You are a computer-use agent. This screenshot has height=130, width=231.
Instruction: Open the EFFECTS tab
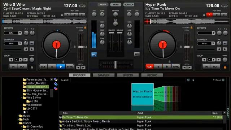128,75
